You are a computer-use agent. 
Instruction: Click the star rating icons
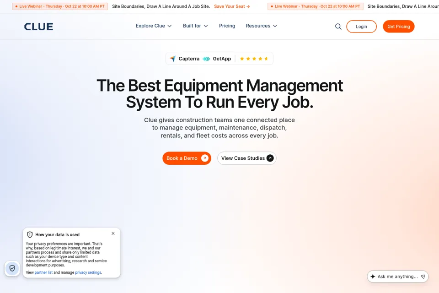pyautogui.click(x=254, y=59)
